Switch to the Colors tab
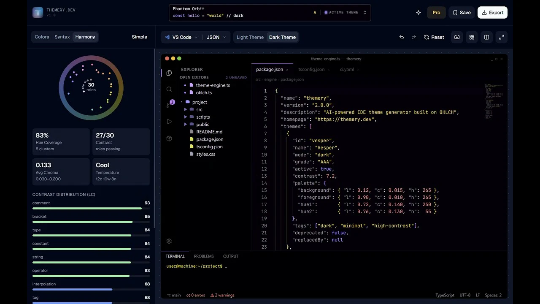Image resolution: width=540 pixels, height=304 pixels. point(42,37)
